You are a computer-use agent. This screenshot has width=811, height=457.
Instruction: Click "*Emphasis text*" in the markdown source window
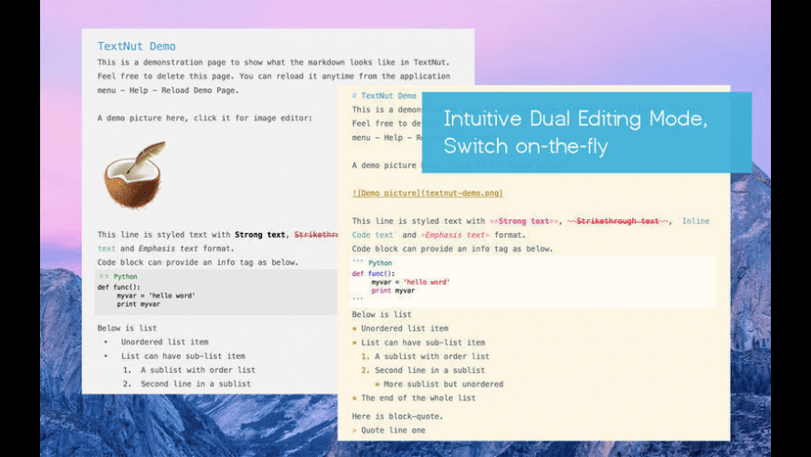[455, 235]
